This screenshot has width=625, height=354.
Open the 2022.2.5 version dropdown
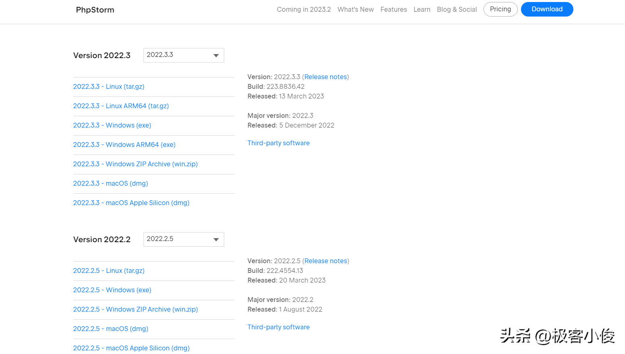[183, 239]
